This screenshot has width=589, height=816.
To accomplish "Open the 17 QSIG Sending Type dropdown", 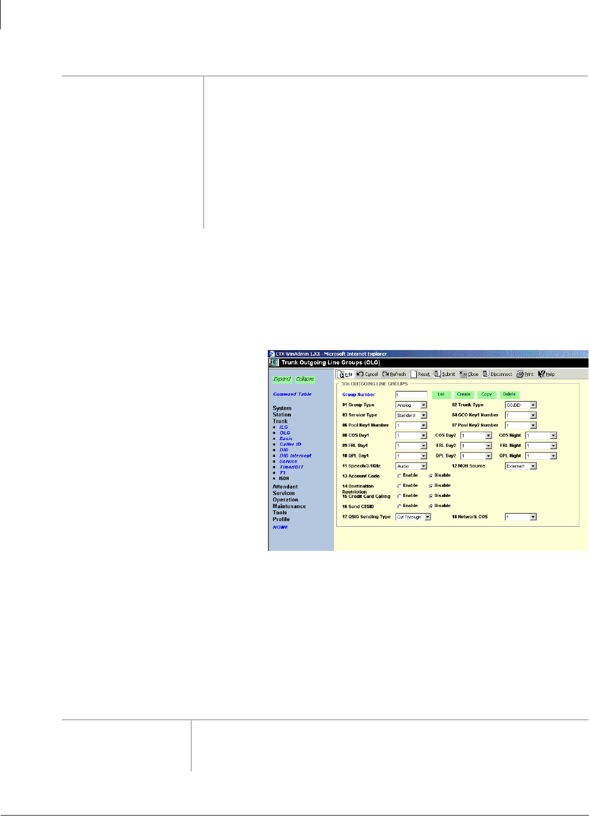I will point(413,517).
